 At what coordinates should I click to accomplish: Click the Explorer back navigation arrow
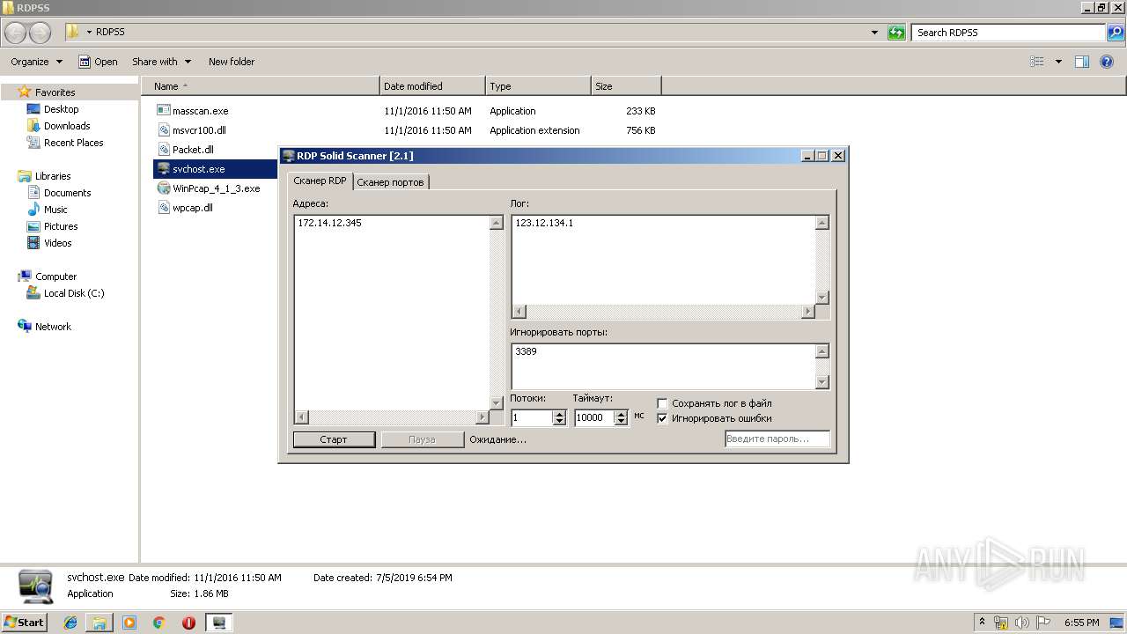[16, 33]
